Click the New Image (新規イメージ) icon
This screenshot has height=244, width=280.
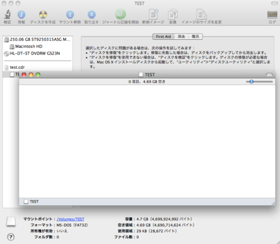pyautogui.click(x=153, y=14)
